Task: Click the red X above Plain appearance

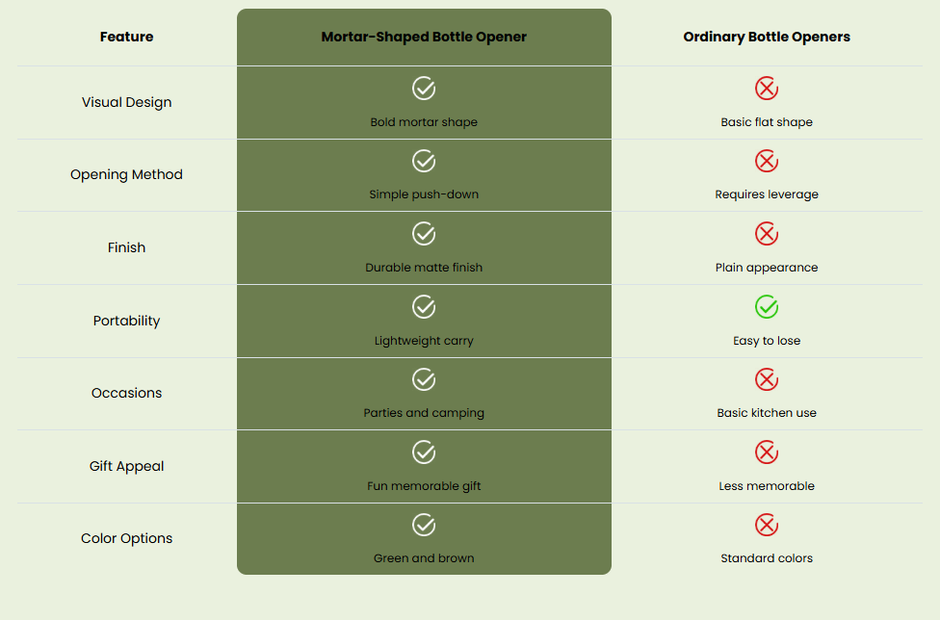Action: point(766,234)
